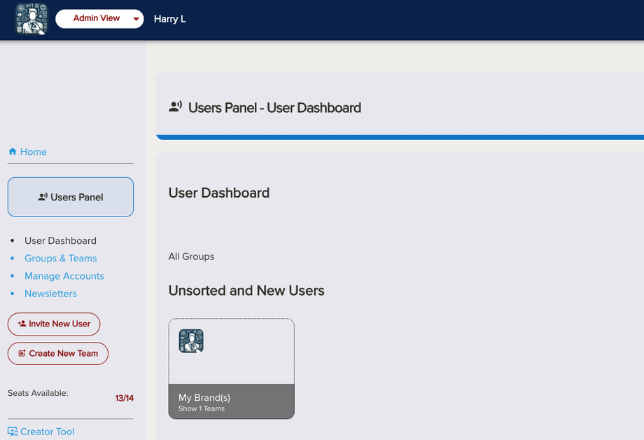This screenshot has width=644, height=440.
Task: Open User Dashboard menu item
Action: click(x=60, y=240)
